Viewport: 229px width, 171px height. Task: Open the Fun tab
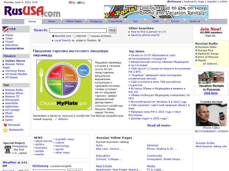[135, 21]
